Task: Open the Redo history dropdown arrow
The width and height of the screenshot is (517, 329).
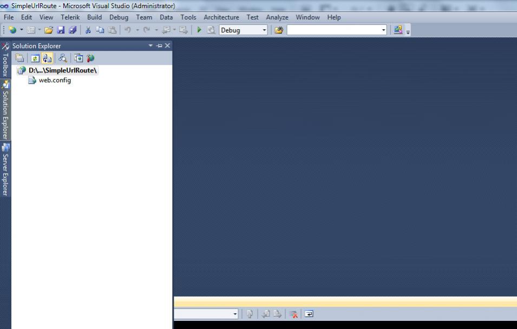Action: [x=156, y=30]
